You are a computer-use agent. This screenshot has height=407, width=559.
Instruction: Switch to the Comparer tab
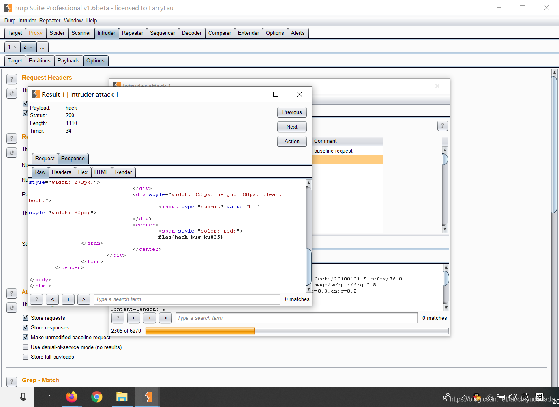coord(220,33)
